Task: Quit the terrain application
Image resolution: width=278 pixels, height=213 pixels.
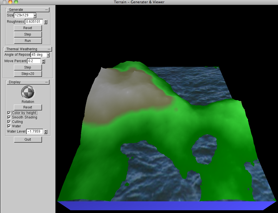Action: 28,140
